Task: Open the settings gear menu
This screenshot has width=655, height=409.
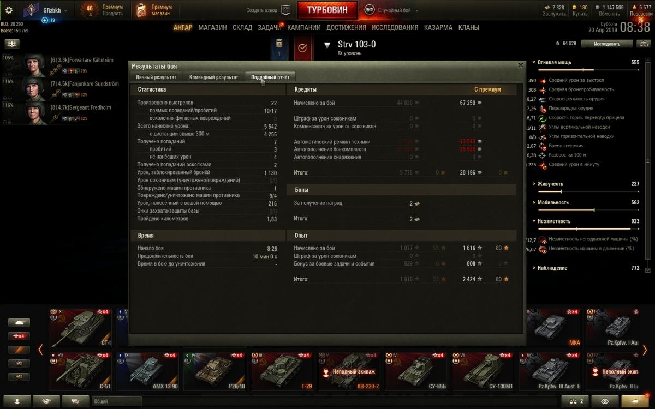Action: [9, 10]
